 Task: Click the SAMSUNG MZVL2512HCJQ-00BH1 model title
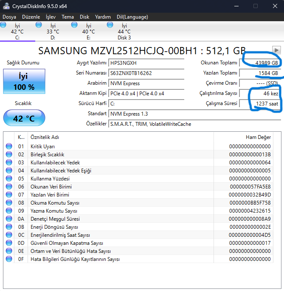point(142,51)
